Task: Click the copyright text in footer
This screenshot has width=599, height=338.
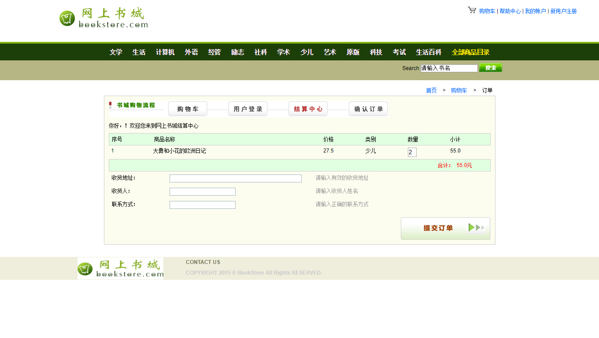Action: tap(254, 273)
